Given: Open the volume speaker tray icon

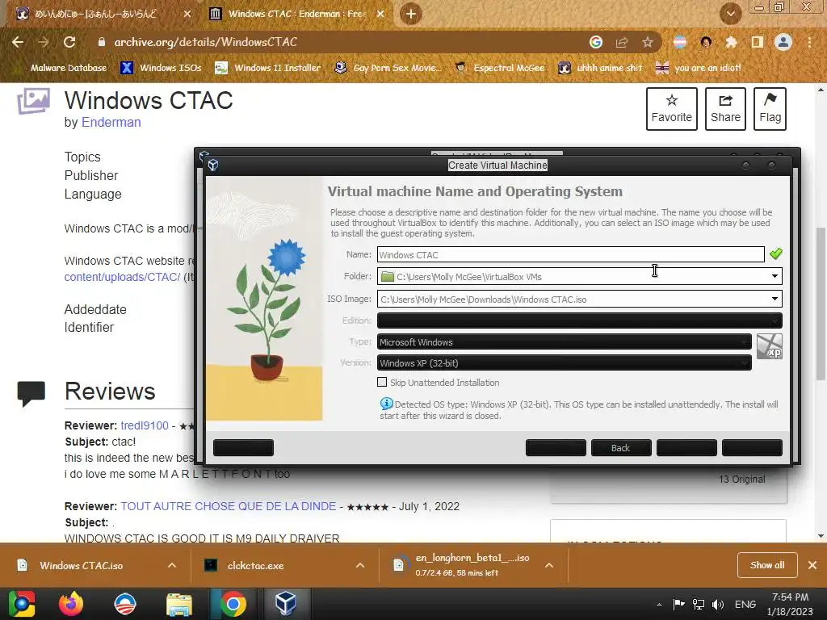Looking at the screenshot, I should 718,604.
